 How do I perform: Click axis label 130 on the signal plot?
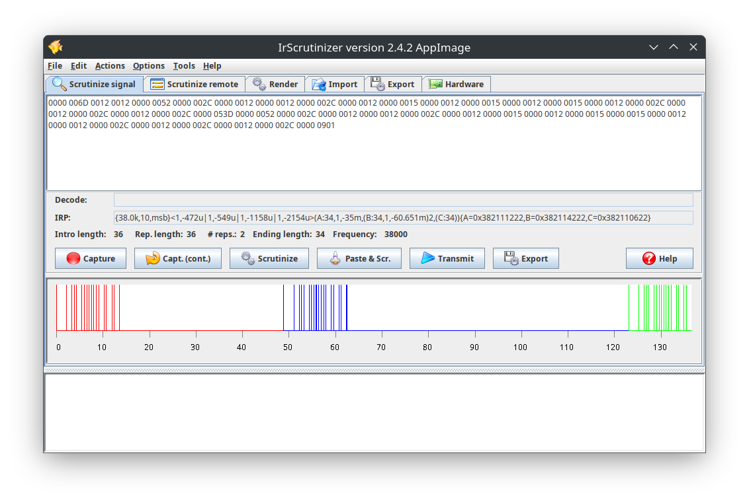[660, 347]
